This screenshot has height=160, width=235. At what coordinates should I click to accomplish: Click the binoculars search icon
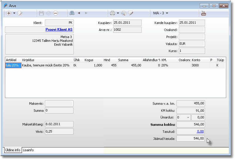(71, 13)
